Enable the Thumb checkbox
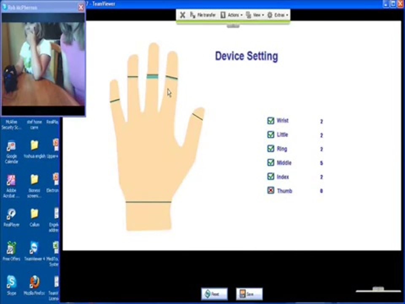Screen dimensions: 405x304 pyautogui.click(x=271, y=190)
